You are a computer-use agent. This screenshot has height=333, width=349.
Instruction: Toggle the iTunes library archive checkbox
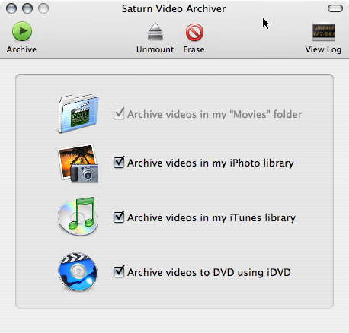pos(119,217)
